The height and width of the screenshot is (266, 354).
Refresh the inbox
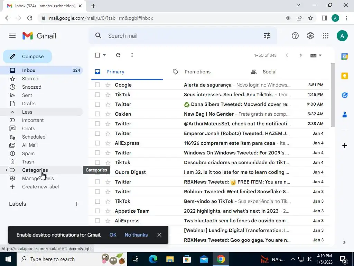tap(118, 55)
